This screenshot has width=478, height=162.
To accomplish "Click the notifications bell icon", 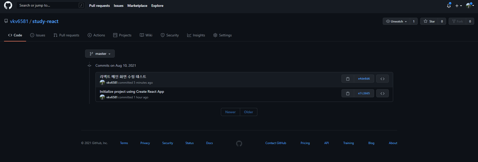I will pos(449,6).
